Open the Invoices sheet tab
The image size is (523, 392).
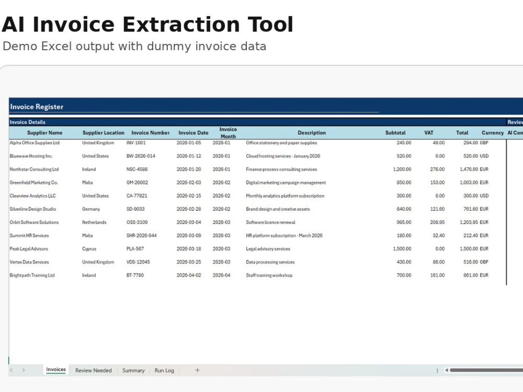(56, 370)
